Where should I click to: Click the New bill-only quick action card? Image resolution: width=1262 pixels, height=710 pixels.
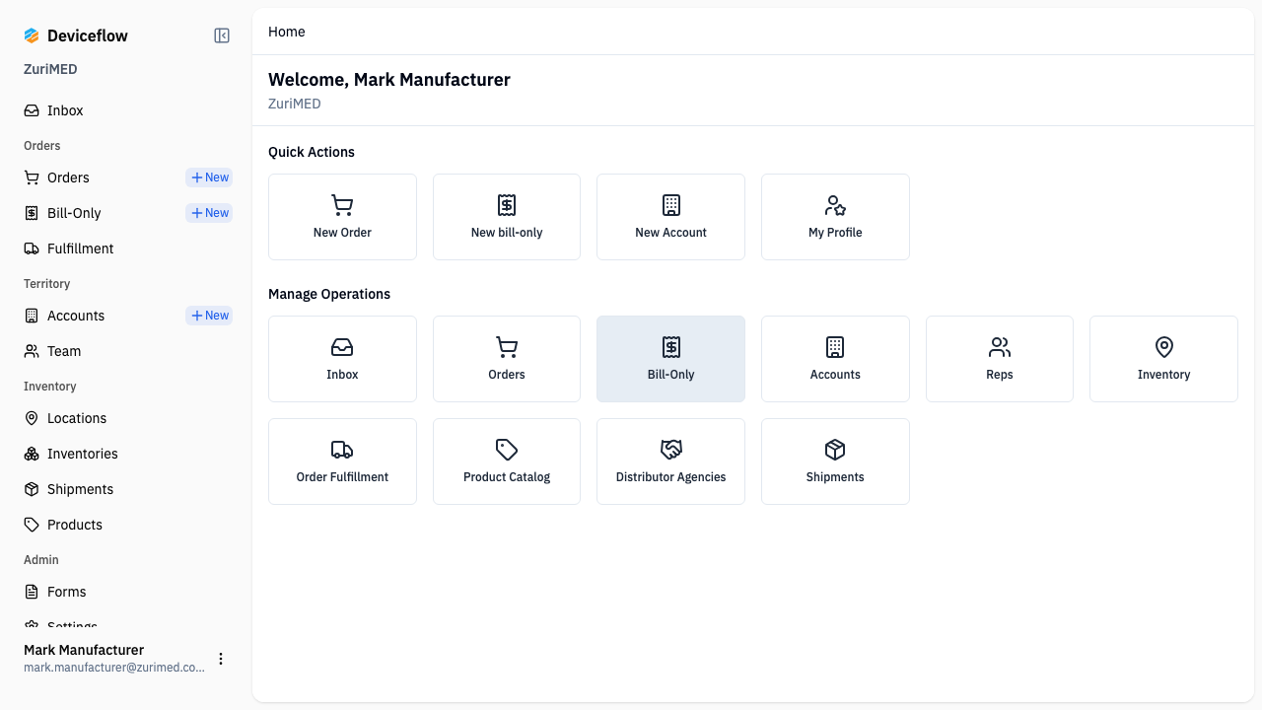pyautogui.click(x=507, y=217)
